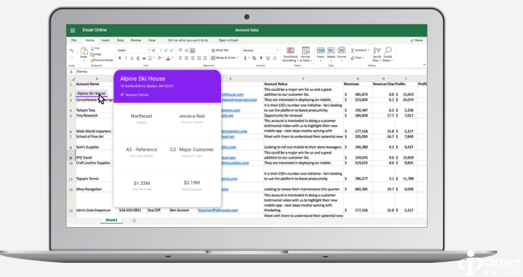Open the File tab
This screenshot has height=277, width=523.
74,40
